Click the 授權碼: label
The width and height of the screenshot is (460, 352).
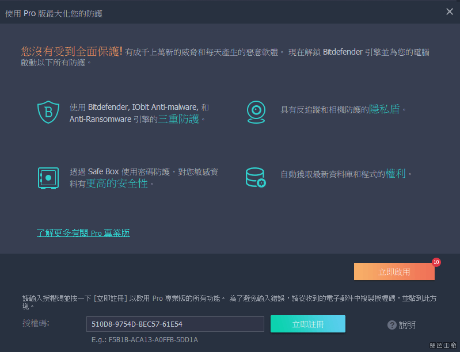point(36,323)
